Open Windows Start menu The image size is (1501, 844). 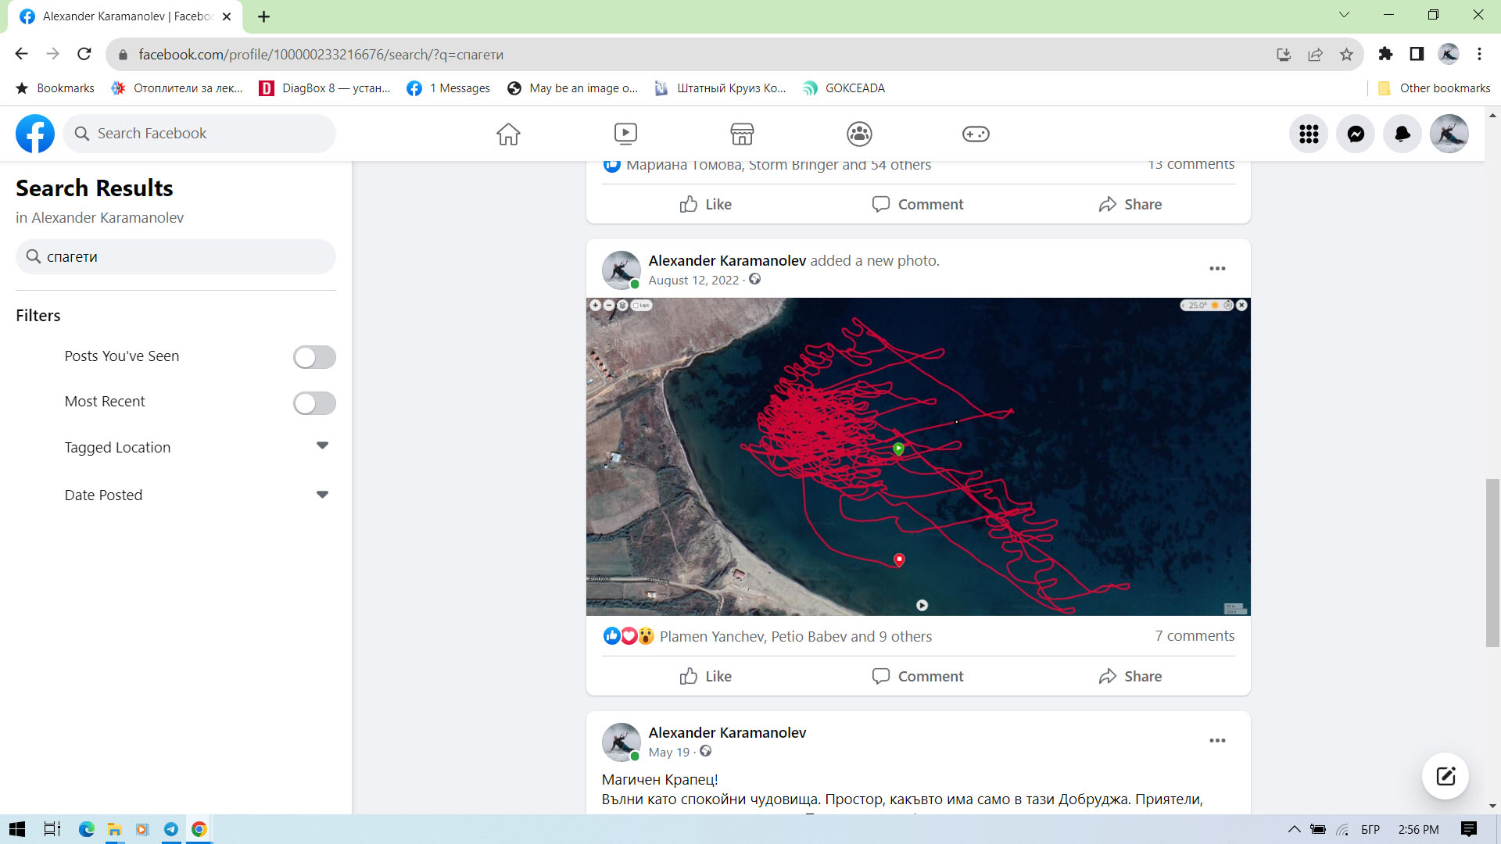click(x=17, y=829)
